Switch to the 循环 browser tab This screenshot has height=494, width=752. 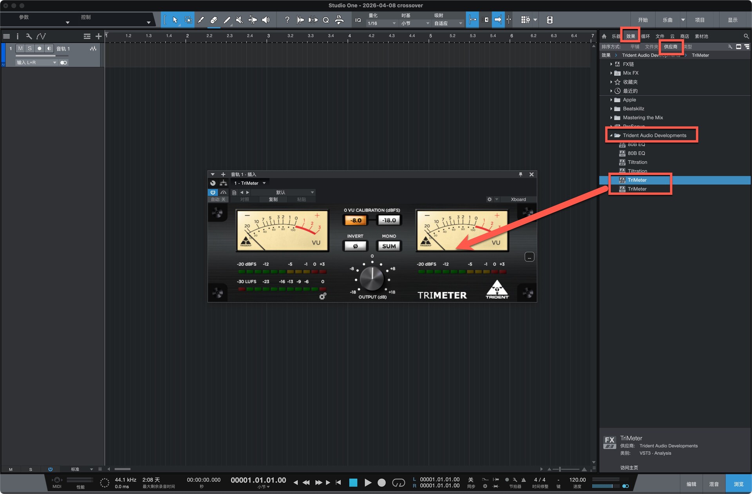pyautogui.click(x=645, y=36)
